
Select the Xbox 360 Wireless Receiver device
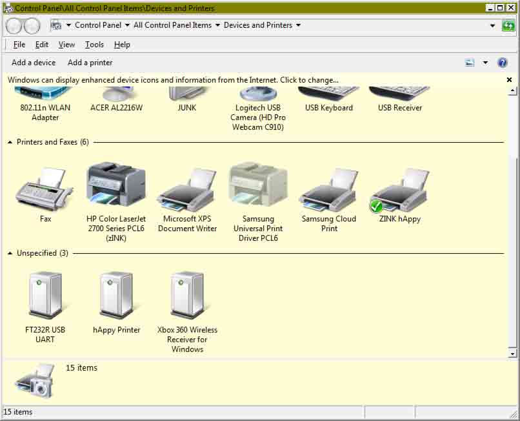tap(187, 294)
